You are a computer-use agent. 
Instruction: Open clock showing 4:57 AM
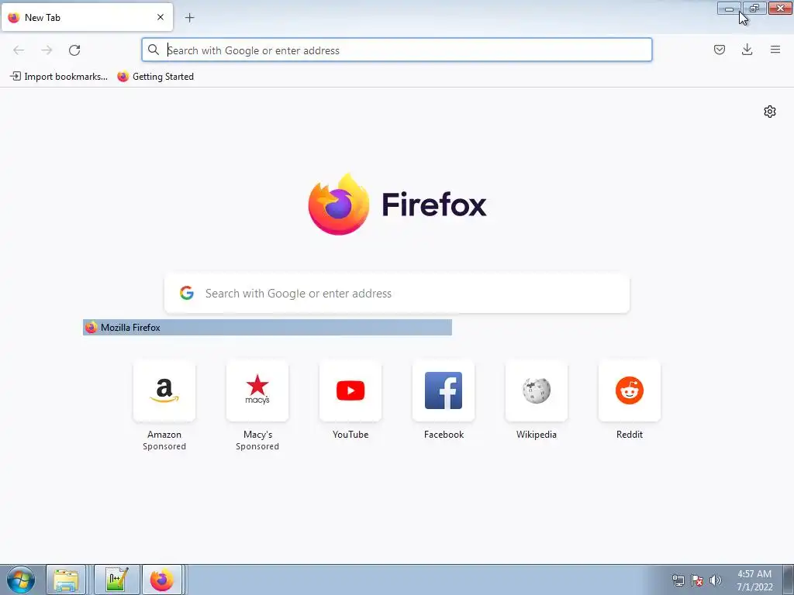[754, 580]
